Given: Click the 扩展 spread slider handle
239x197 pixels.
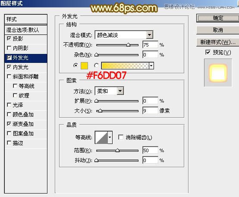Looking at the screenshot, I should pos(96,101).
